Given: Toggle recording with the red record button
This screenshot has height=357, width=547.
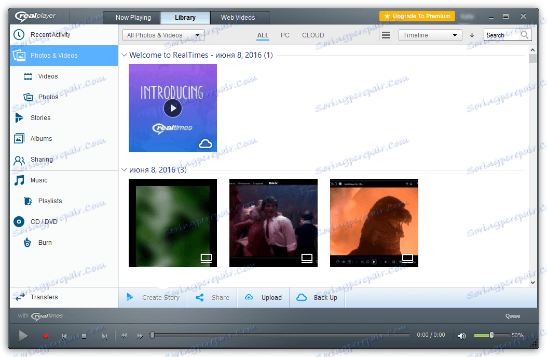Looking at the screenshot, I should [45, 336].
